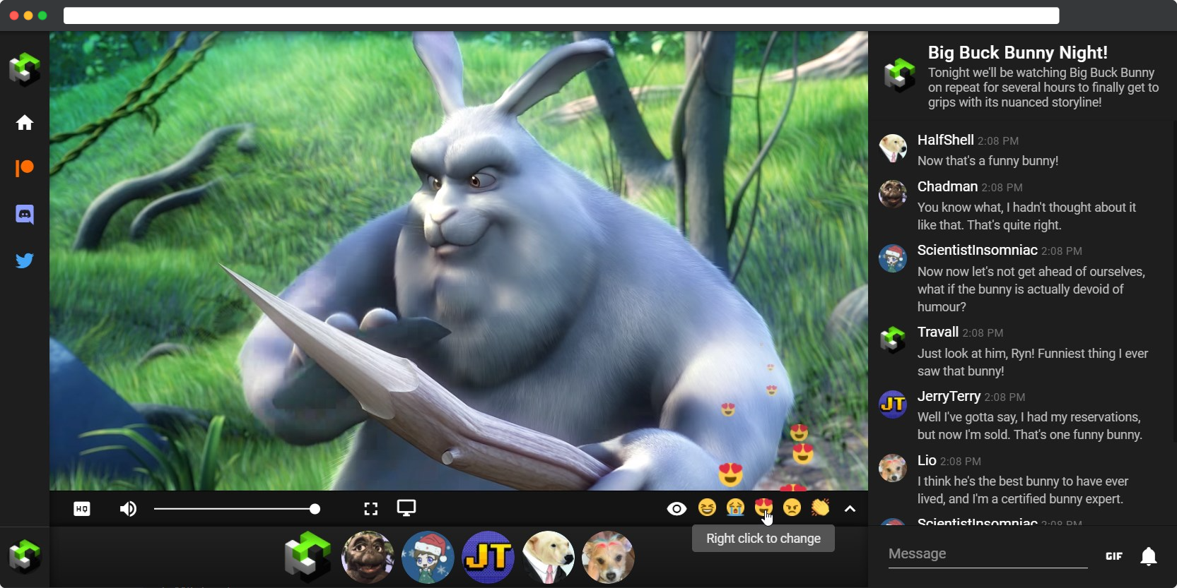The image size is (1177, 588).
Task: Mute the stream volume speaker icon
Action: click(128, 509)
